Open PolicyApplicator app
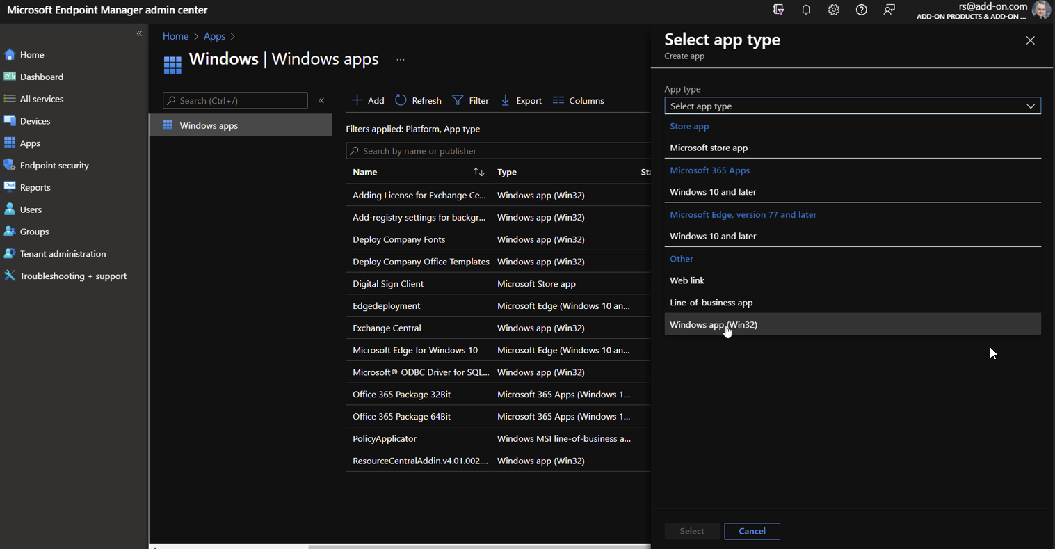This screenshot has height=549, width=1055. 385,439
